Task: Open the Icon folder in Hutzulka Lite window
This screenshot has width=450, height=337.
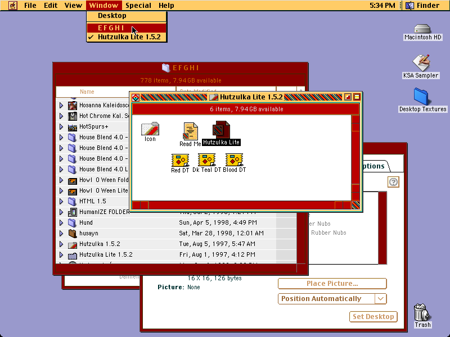Action: [150, 129]
